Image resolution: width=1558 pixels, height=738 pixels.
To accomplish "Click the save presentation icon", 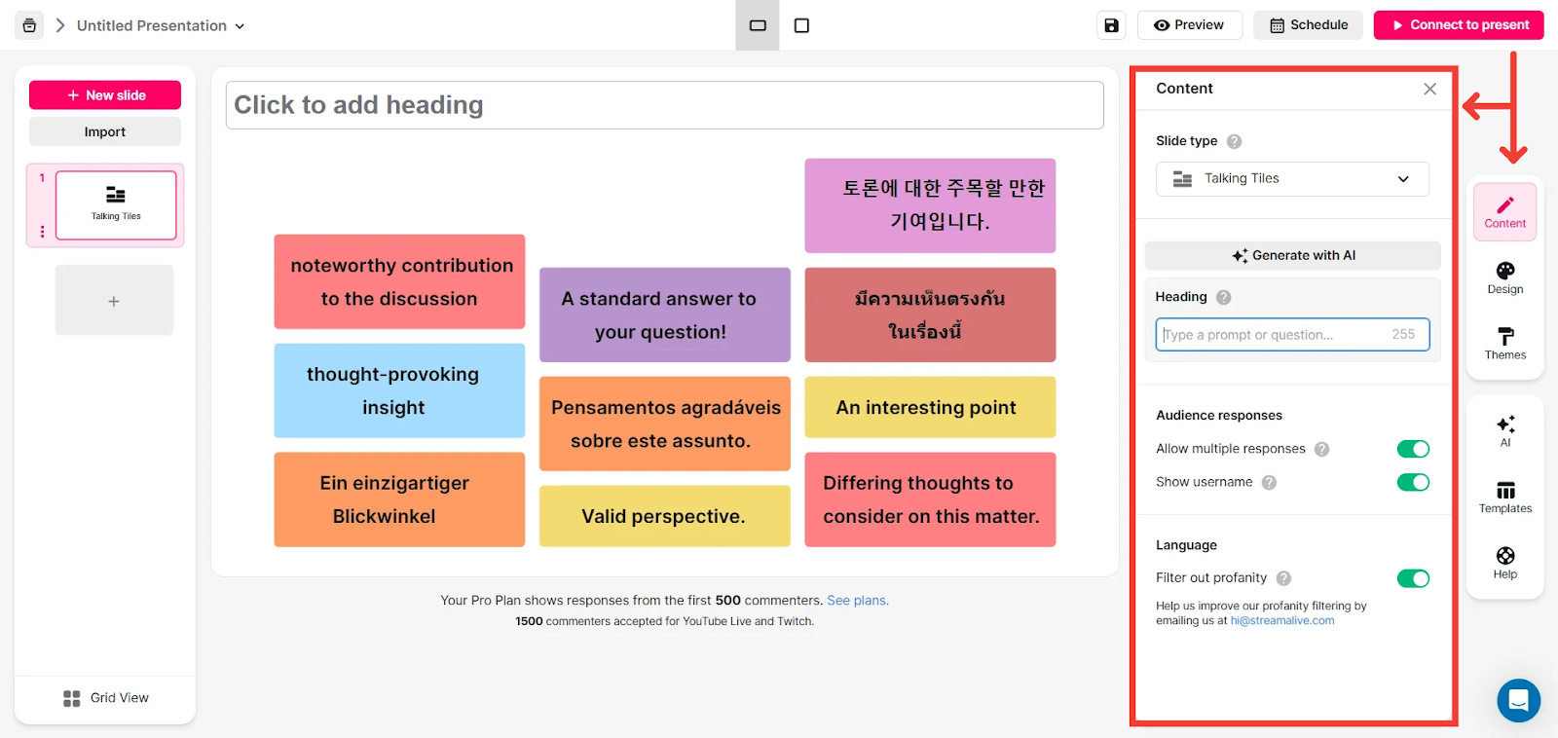I will [x=1111, y=25].
